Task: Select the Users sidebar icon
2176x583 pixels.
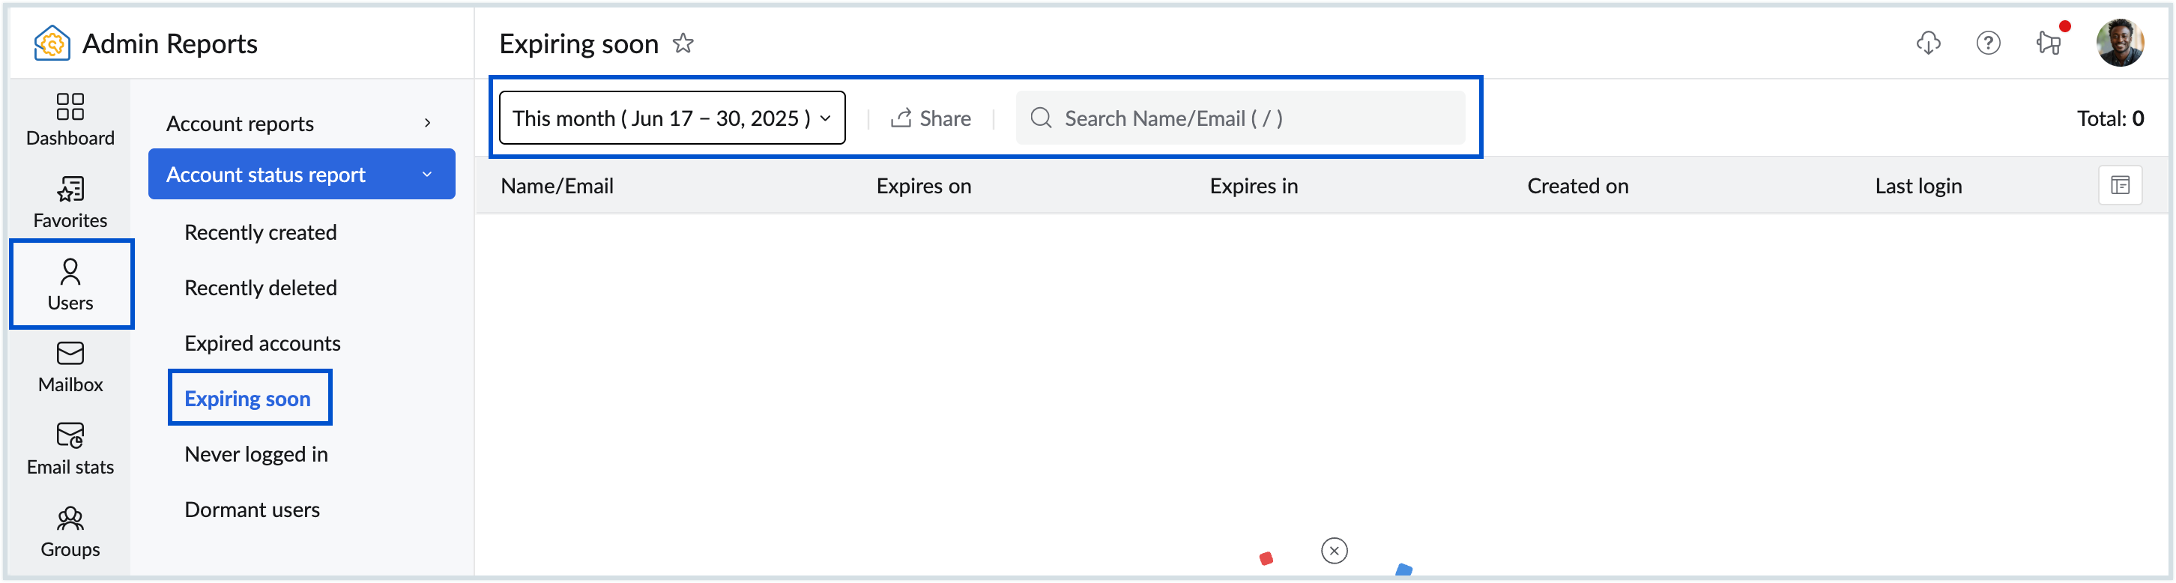Action: (70, 284)
